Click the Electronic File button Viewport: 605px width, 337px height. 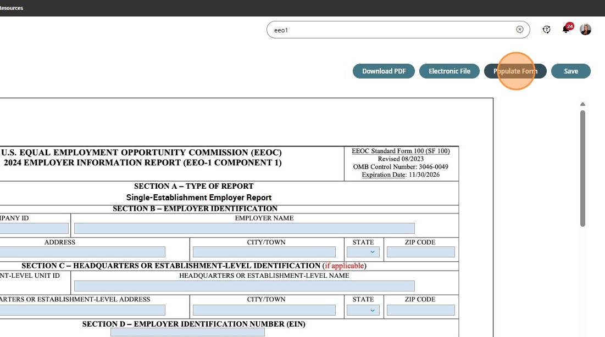[449, 71]
